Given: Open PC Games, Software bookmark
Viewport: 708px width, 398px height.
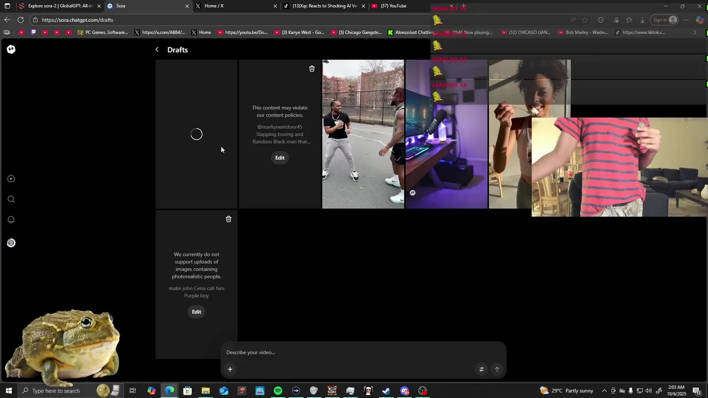Looking at the screenshot, I should (102, 33).
